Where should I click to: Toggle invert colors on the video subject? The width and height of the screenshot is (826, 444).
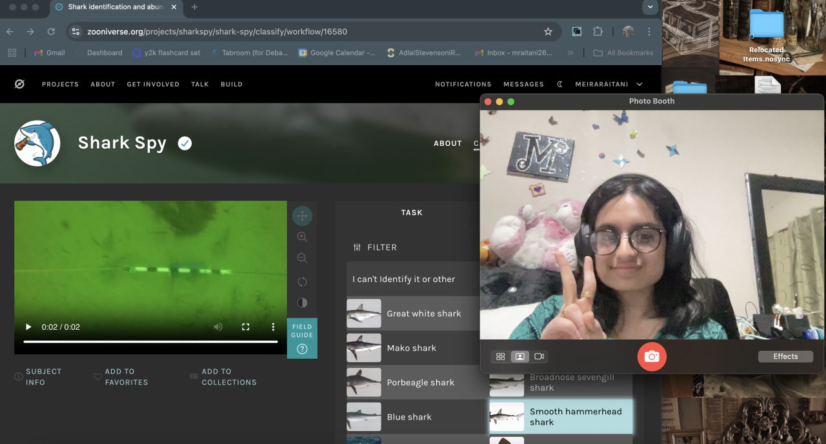[302, 303]
